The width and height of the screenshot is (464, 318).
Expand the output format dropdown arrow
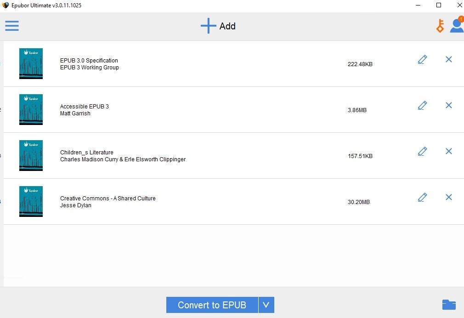point(266,305)
